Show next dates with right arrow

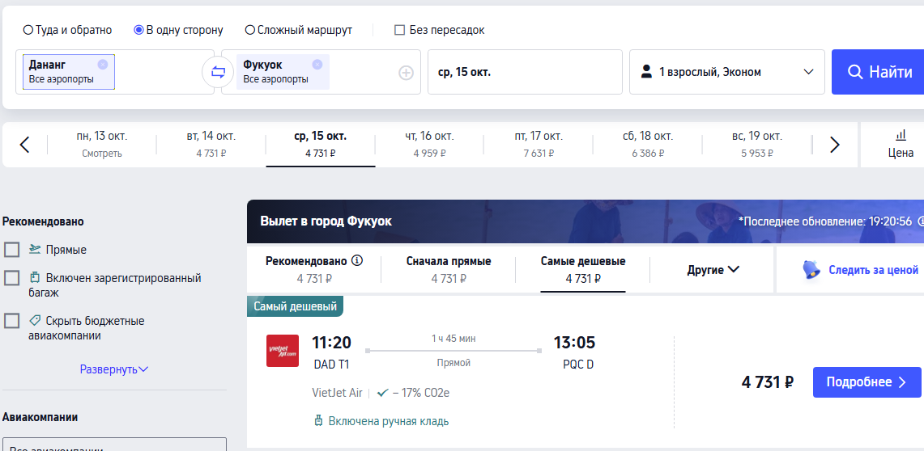pos(834,145)
